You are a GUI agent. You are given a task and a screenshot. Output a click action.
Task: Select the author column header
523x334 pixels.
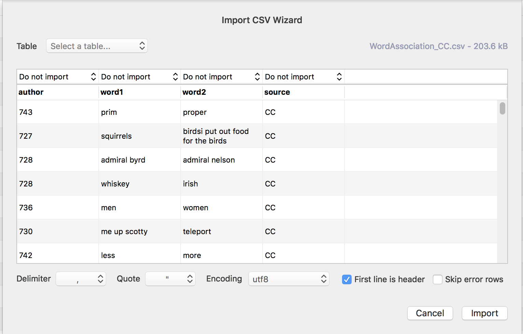31,92
